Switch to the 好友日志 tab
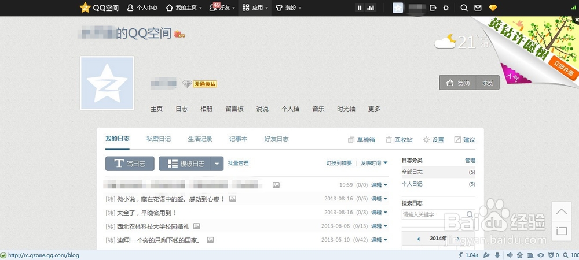This screenshot has width=579, height=260. tap(276, 139)
